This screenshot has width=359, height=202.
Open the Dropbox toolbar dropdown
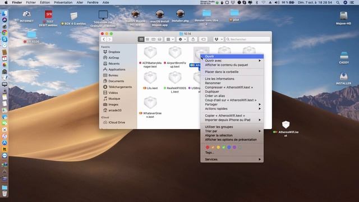(x=218, y=39)
